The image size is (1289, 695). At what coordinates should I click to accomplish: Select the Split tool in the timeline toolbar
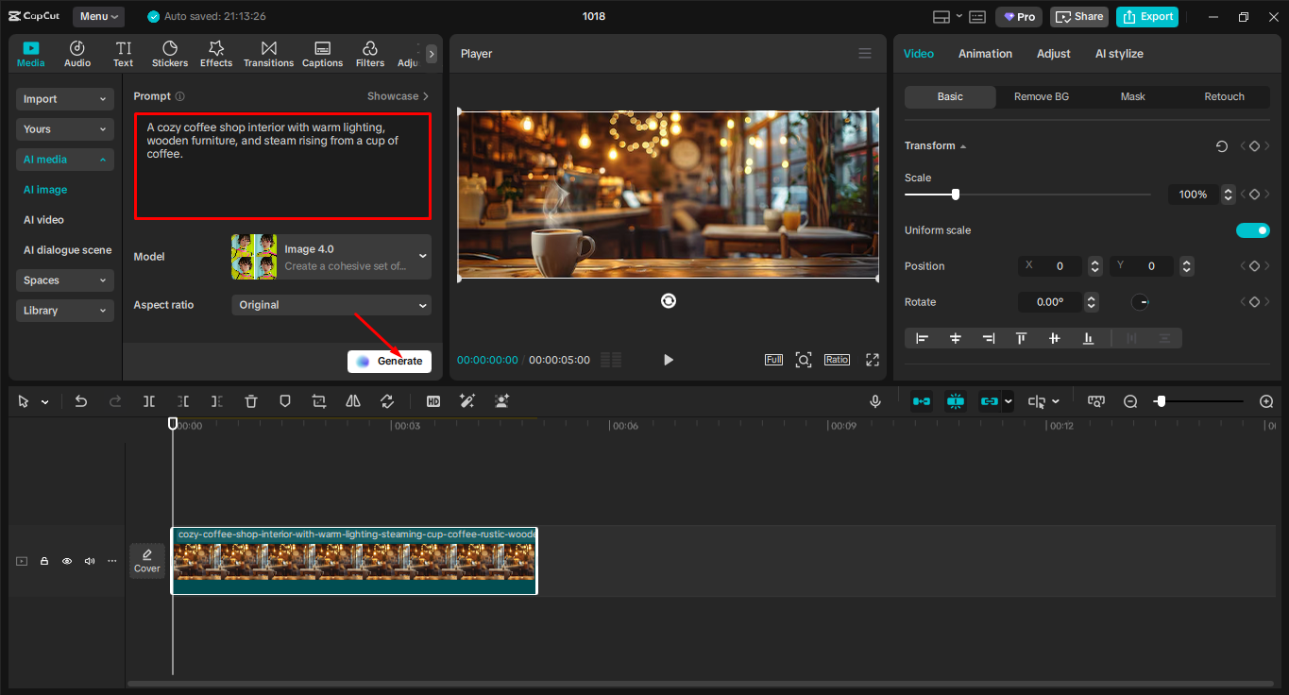pos(148,401)
